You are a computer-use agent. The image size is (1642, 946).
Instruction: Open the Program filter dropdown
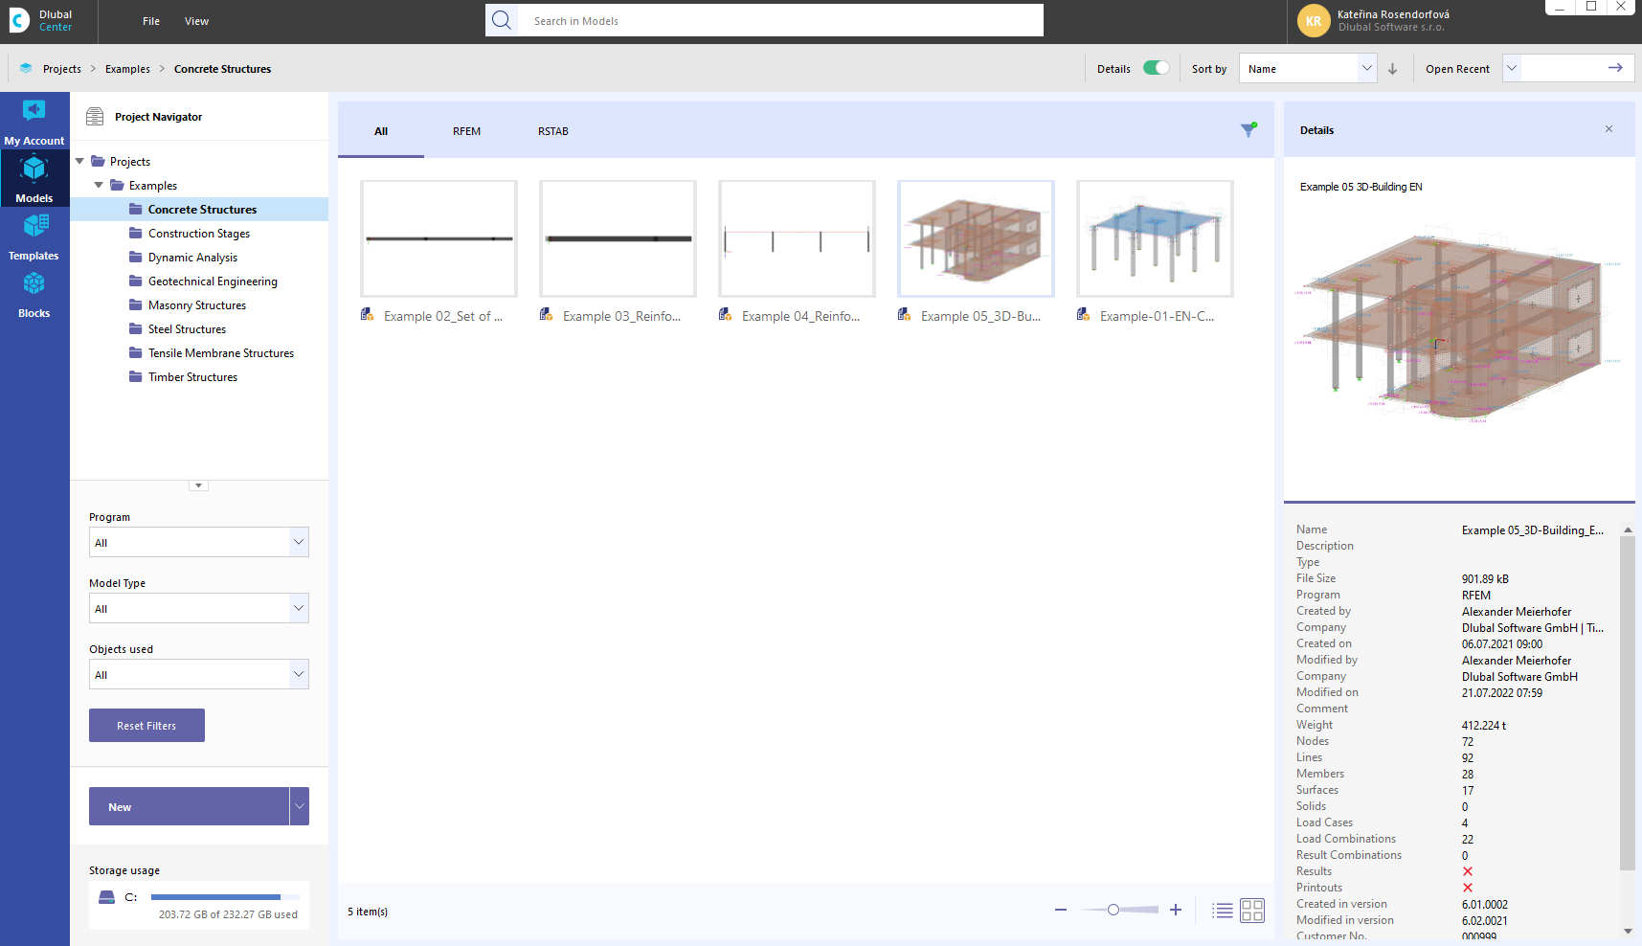point(199,542)
